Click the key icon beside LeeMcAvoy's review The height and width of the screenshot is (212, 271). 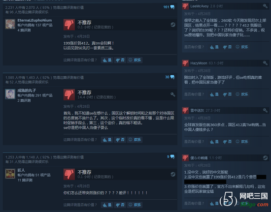tap(265, 6)
